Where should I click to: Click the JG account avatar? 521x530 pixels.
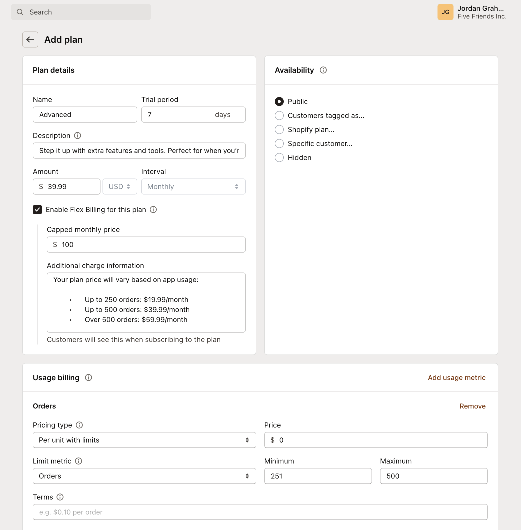445,12
